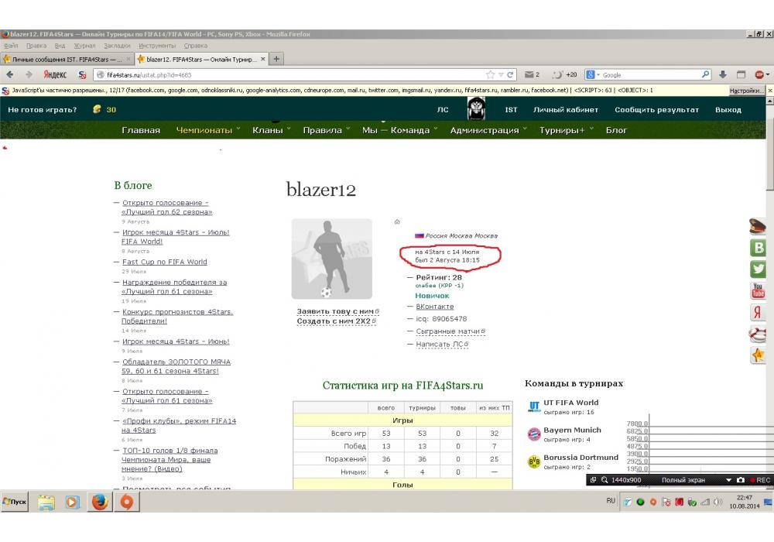
Task: Click the REC button on recorder bar
Action: tap(759, 480)
